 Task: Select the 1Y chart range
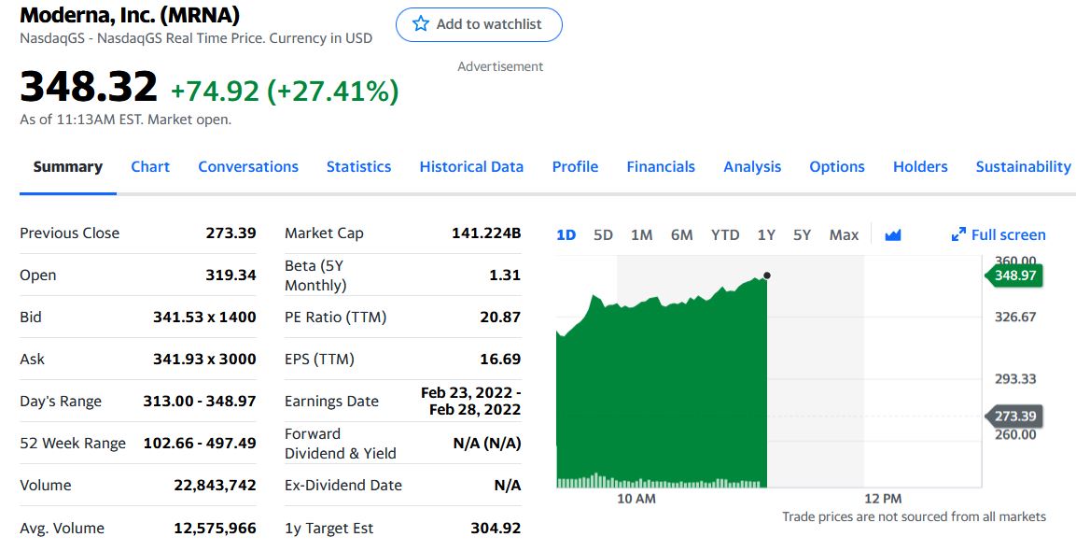(766, 235)
